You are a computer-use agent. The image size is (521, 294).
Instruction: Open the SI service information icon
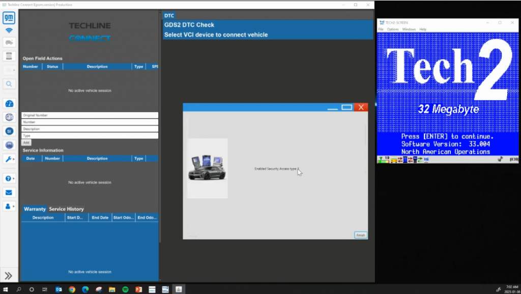[x=9, y=131]
